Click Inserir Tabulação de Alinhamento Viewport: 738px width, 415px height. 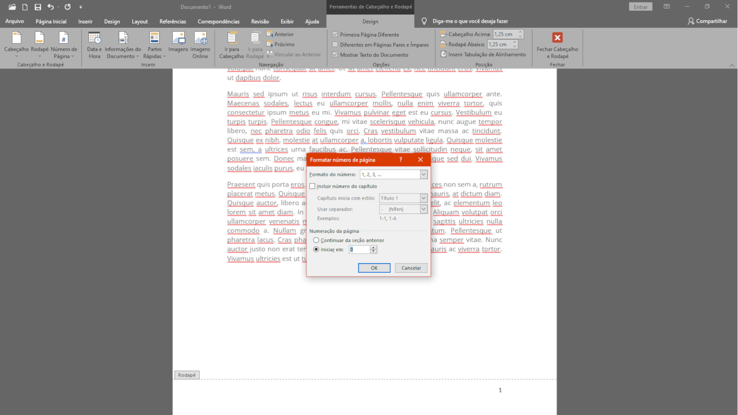(483, 55)
